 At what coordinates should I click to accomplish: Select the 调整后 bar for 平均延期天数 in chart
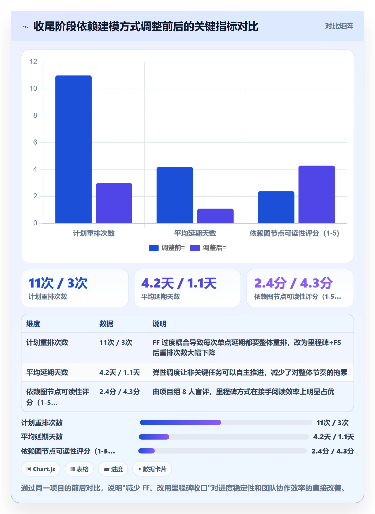(215, 216)
